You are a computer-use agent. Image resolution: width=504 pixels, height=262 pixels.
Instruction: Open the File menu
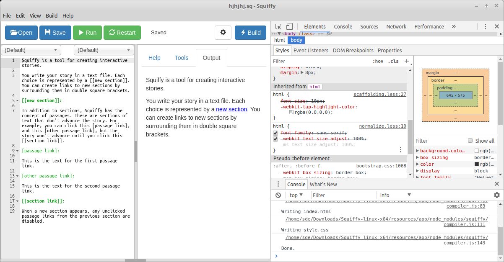[7, 15]
